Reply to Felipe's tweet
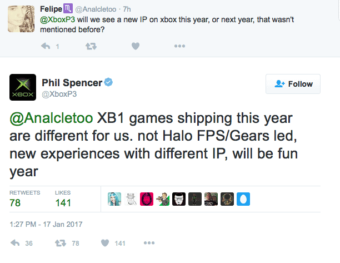This screenshot has height=263, width=340. (x=46, y=46)
